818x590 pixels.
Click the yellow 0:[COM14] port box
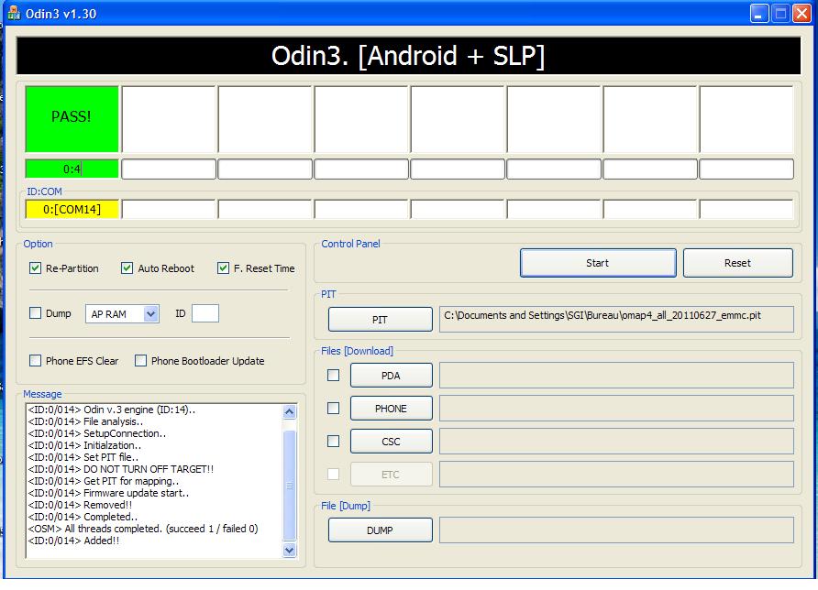(x=72, y=209)
